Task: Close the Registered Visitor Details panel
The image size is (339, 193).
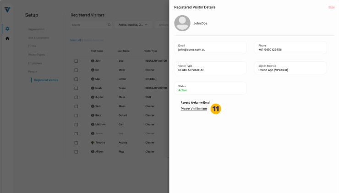Action: [331, 7]
